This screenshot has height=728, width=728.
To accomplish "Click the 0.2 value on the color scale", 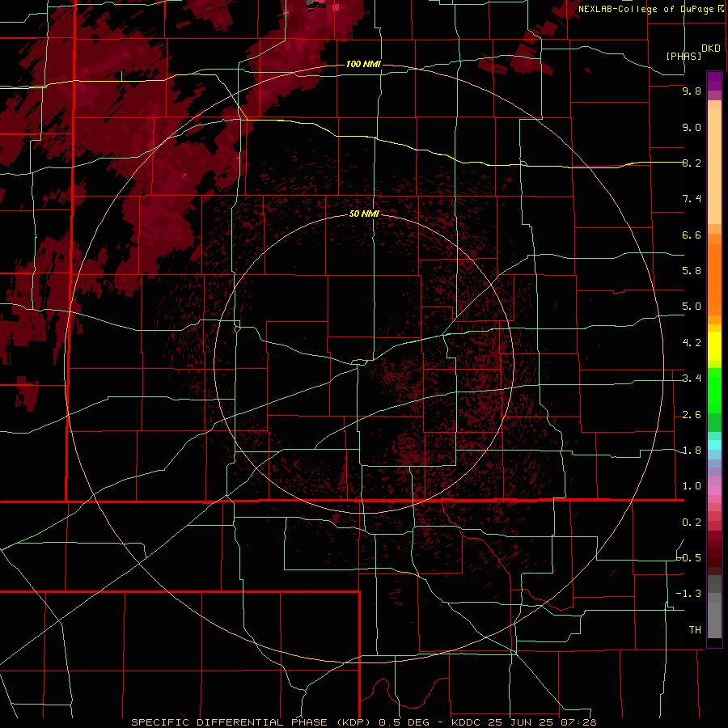I will (692, 523).
